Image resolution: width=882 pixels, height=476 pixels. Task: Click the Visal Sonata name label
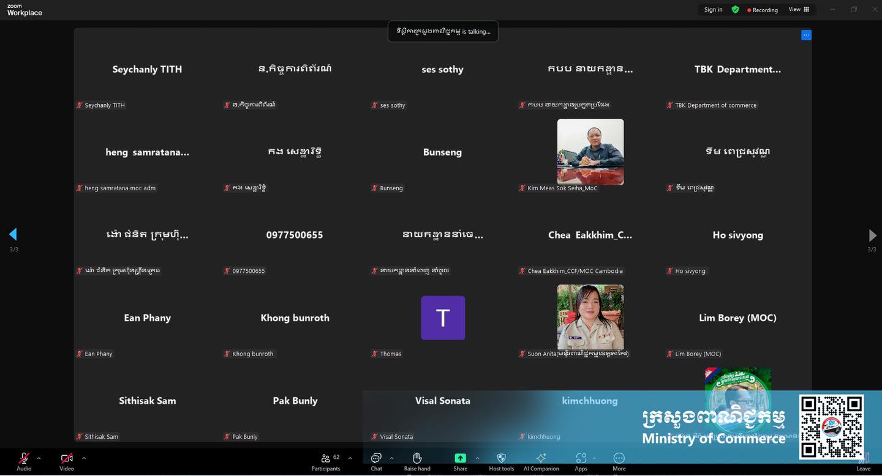pos(396,437)
